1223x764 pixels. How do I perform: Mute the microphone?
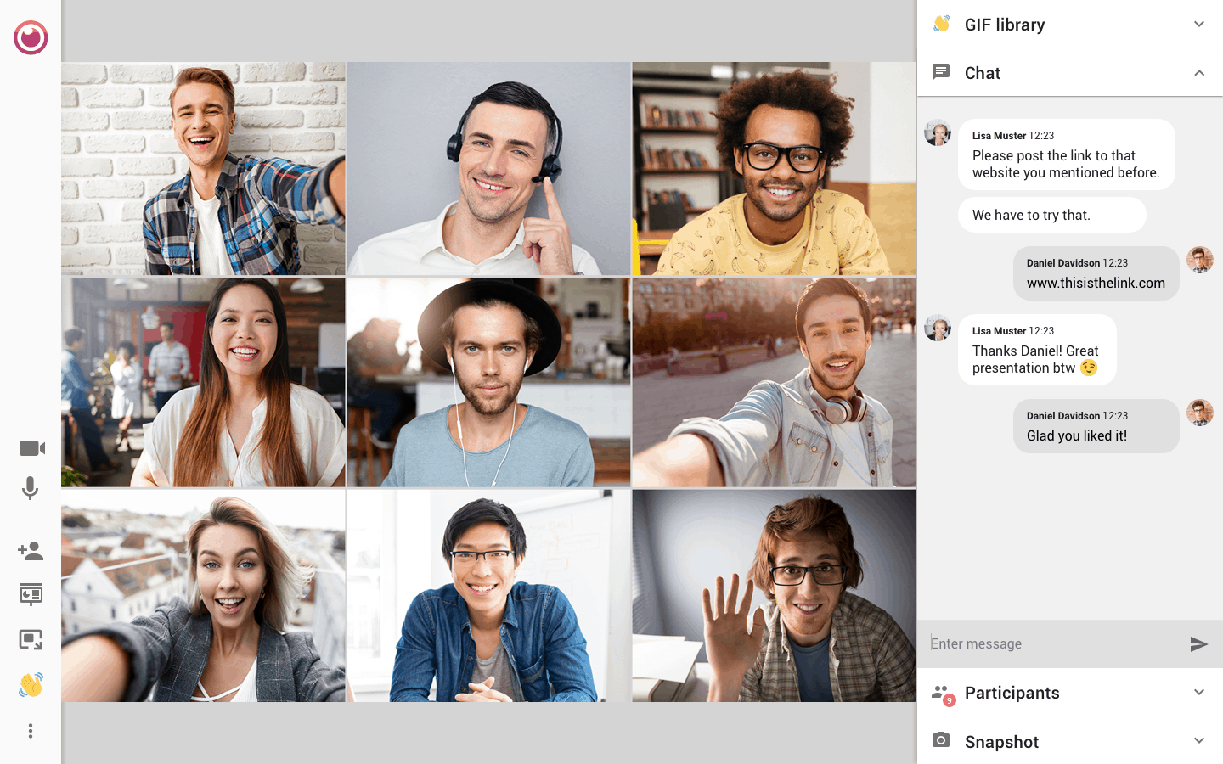click(31, 489)
